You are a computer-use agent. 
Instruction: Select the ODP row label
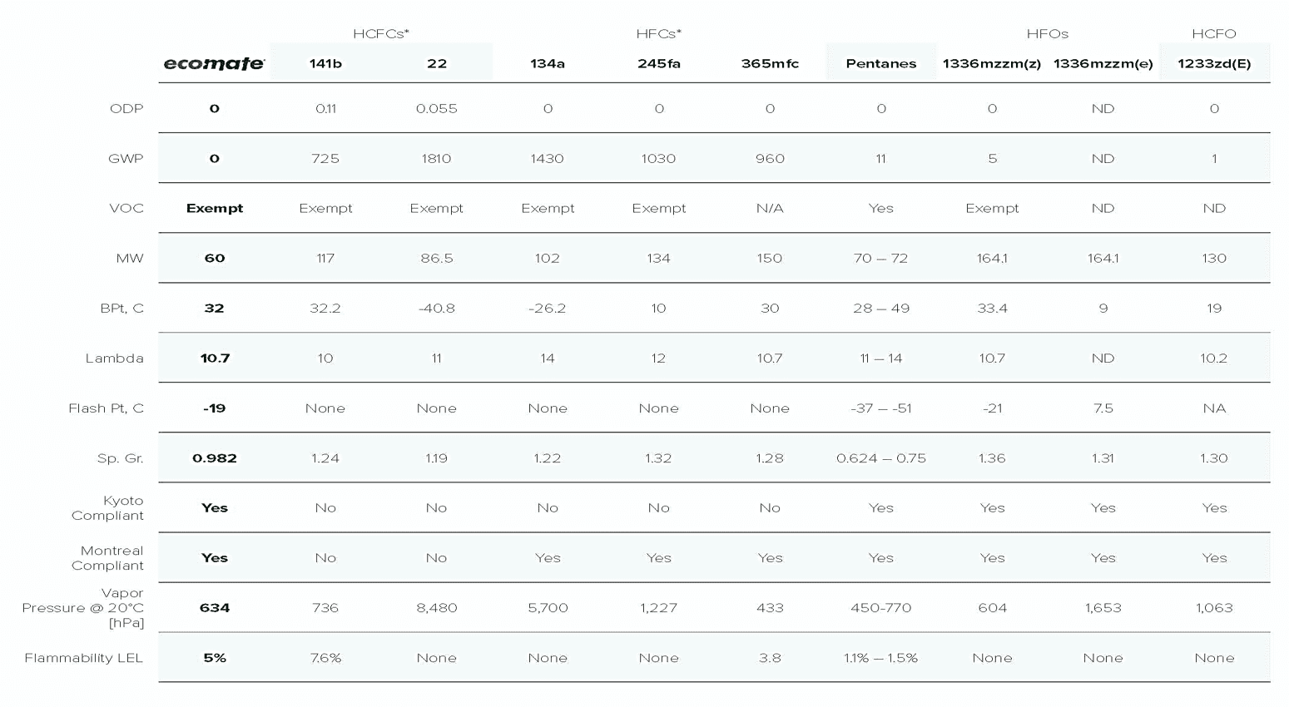pos(126,108)
